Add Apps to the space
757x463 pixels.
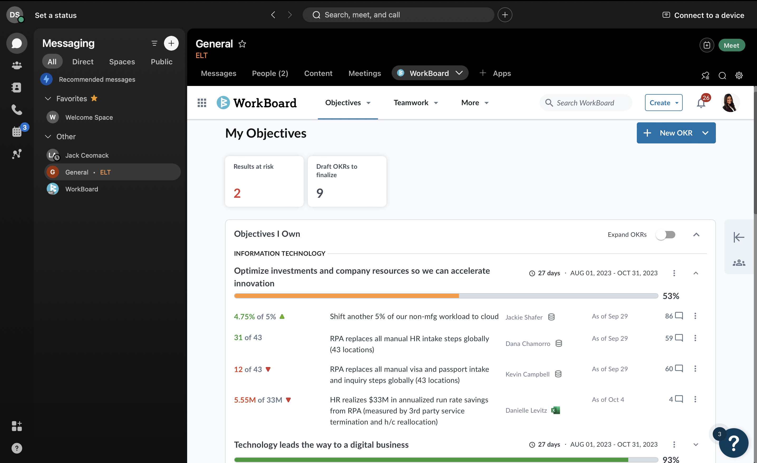[495, 73]
